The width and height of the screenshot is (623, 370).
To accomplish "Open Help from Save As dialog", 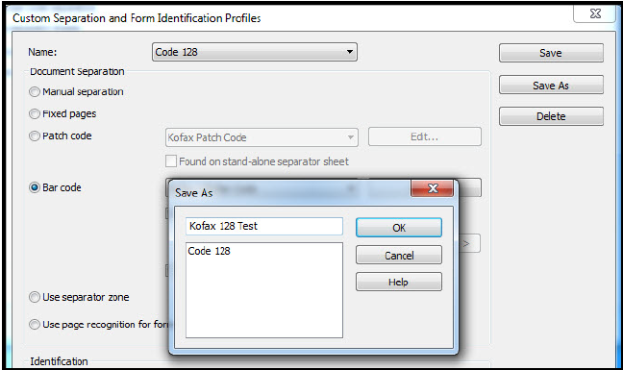I will [399, 282].
